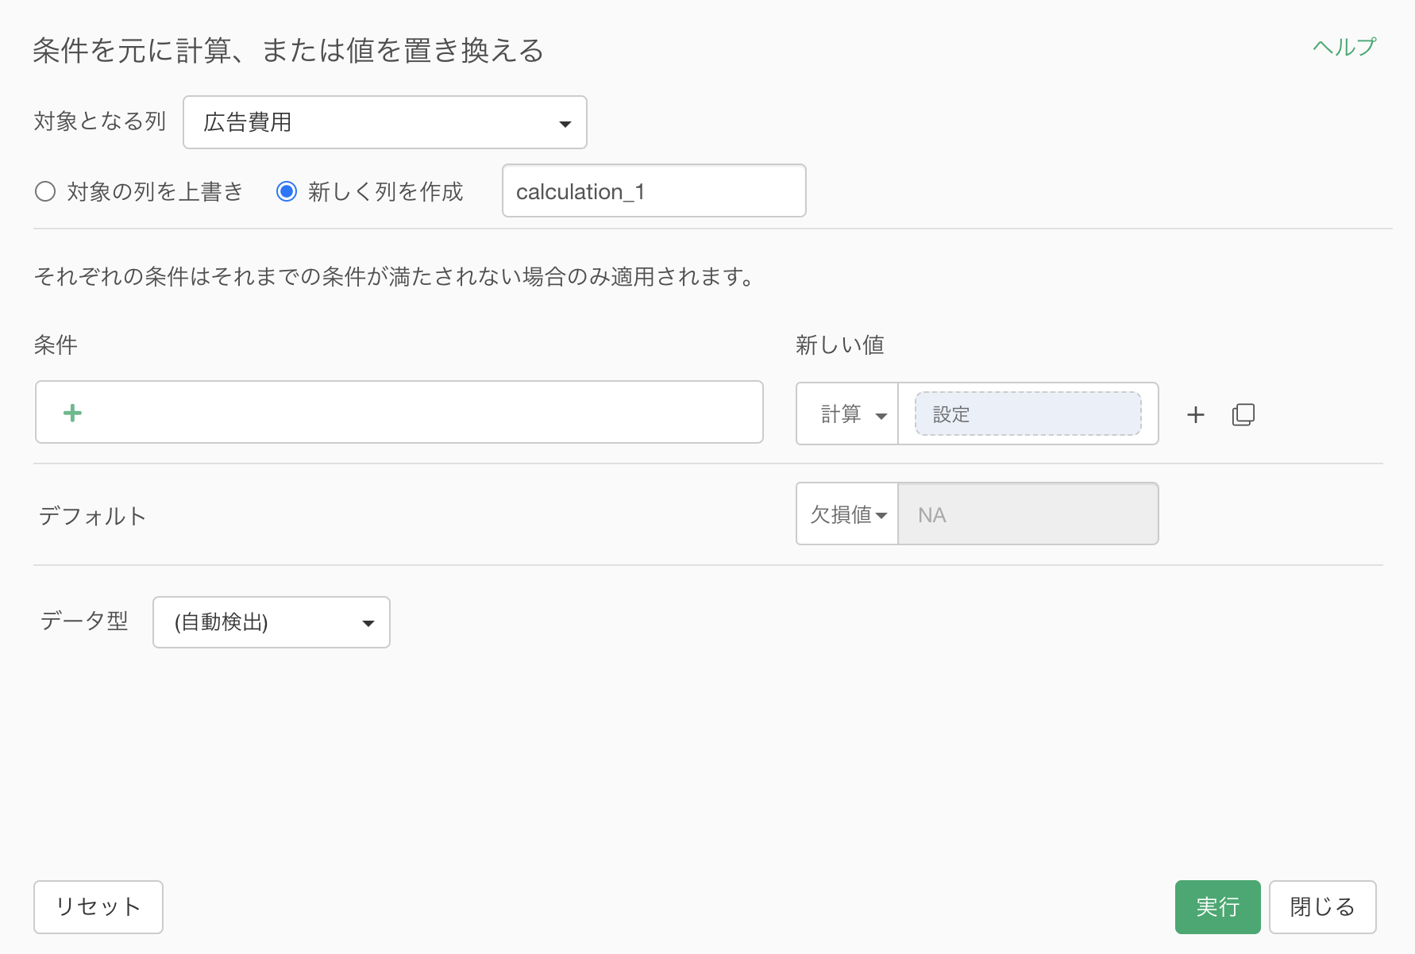The height and width of the screenshot is (954, 1415).
Task: Add a new condition row with plus icon
Action: click(1195, 414)
